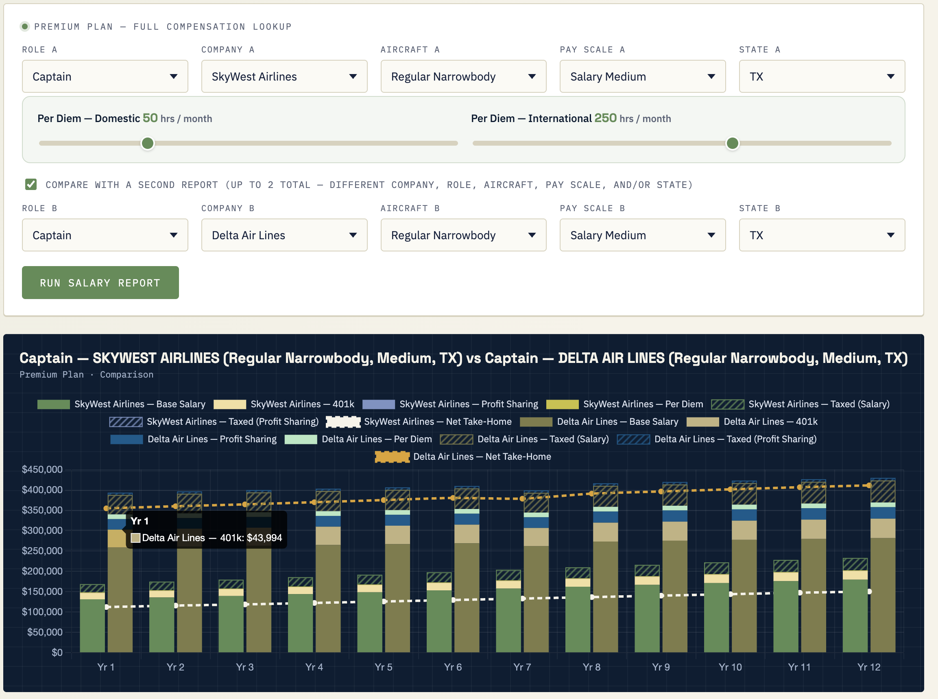Toggle SkyWest Airlines Base Salary legend swatch

(x=53, y=404)
